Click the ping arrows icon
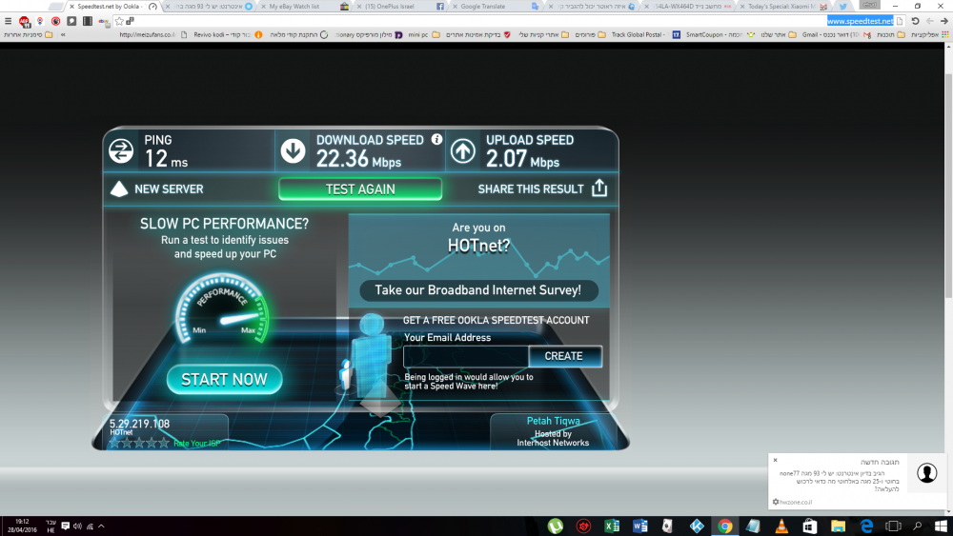Image resolution: width=953 pixels, height=536 pixels. (121, 150)
